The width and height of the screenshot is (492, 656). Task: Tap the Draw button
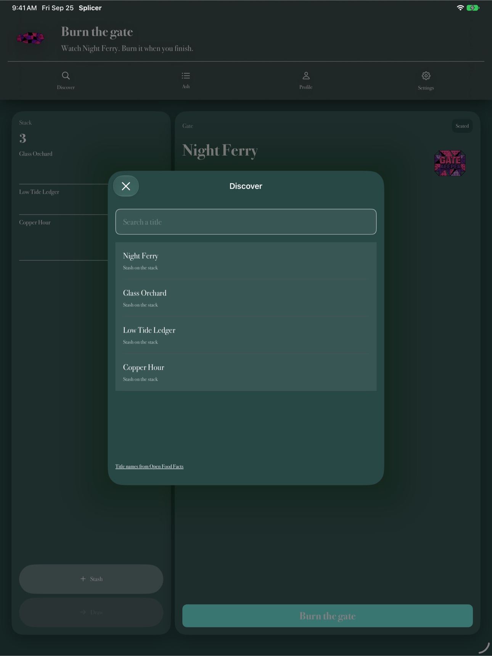point(91,613)
